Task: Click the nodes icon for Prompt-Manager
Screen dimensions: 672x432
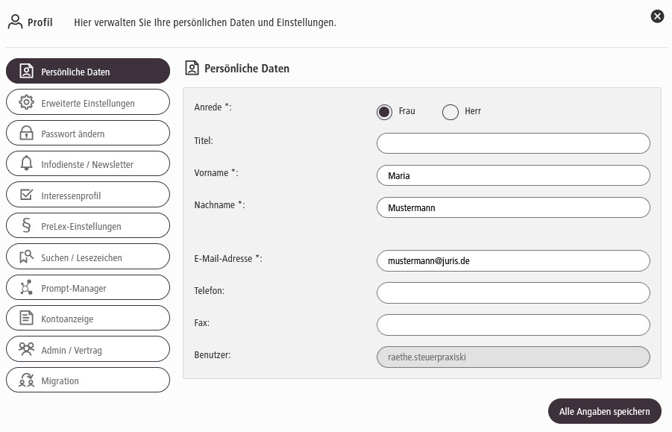Action: coord(27,288)
